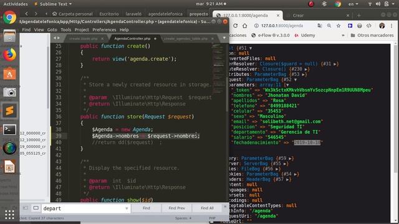Screen dimensions: 399x224
Task: Open Ubuntu Software from the dock
Action: tap(10, 74)
